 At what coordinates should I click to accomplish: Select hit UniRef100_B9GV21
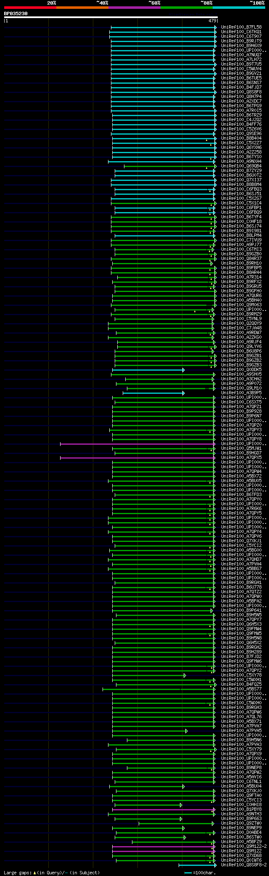tap(241, 74)
